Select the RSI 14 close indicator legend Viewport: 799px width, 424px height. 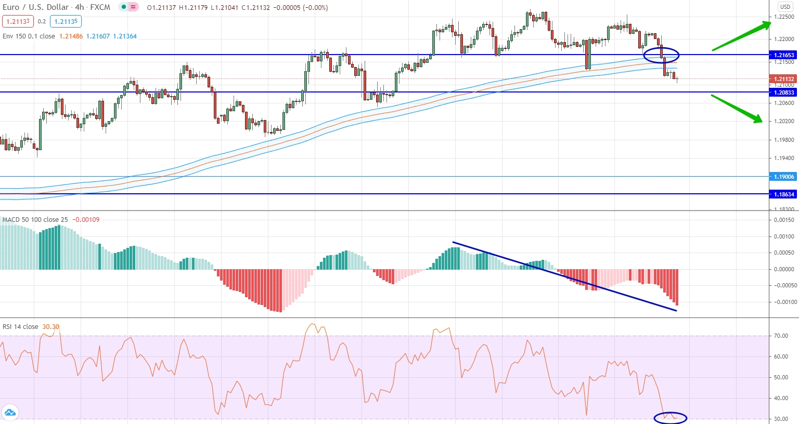[20, 327]
